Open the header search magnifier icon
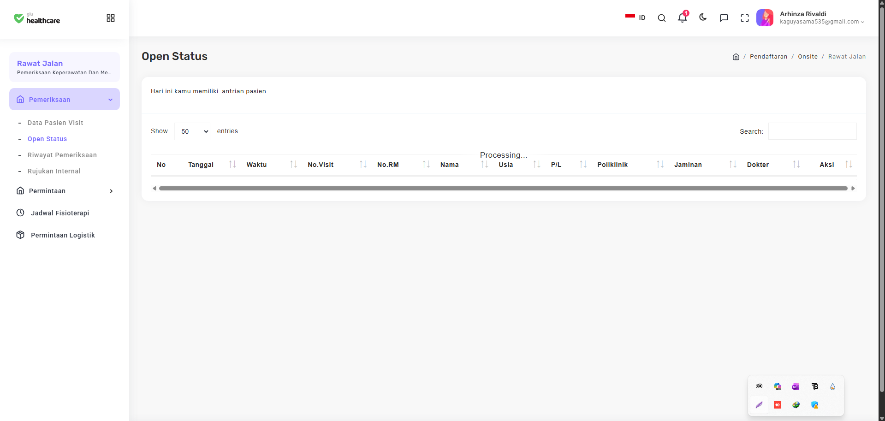This screenshot has width=885, height=421. click(662, 18)
